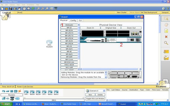
Task: Select the NM-ESW-161 module
Action: pyautogui.click(x=69, y=62)
